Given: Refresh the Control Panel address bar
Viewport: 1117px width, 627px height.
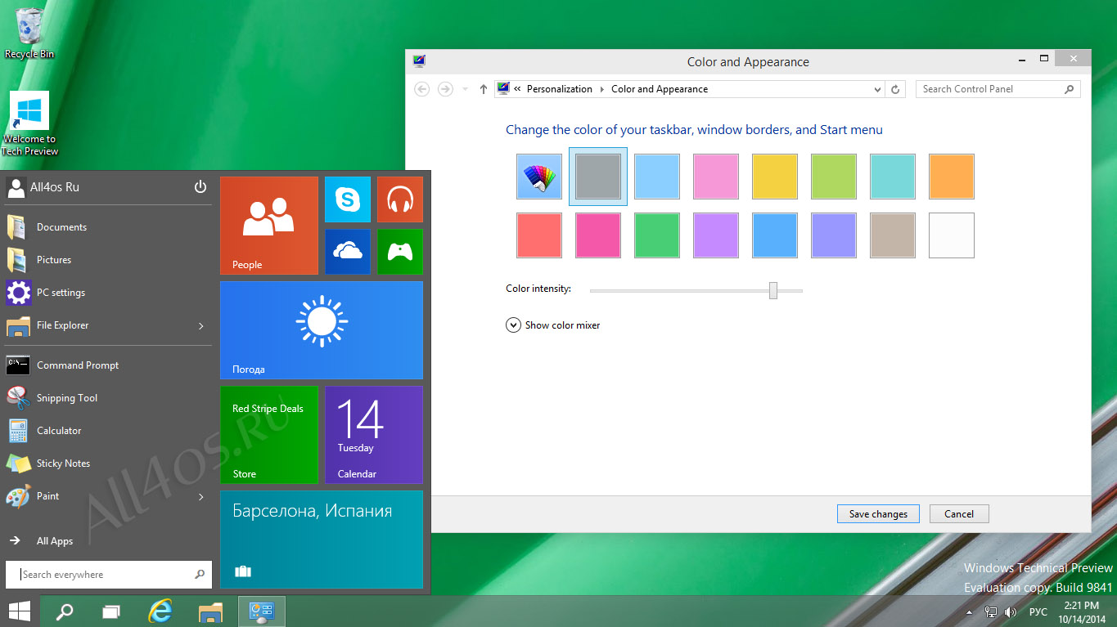Looking at the screenshot, I should coord(895,90).
